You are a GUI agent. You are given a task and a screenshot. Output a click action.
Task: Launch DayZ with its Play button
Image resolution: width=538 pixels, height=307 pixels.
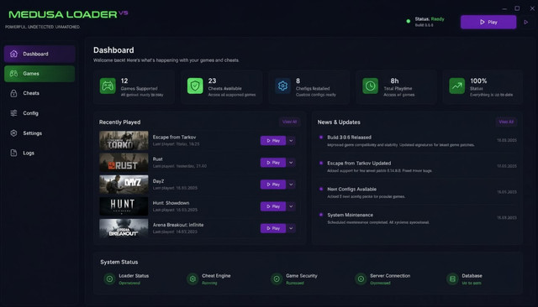tap(273, 185)
